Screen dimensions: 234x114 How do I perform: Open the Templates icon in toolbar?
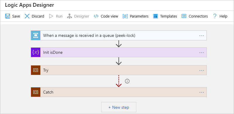[x=156, y=16]
